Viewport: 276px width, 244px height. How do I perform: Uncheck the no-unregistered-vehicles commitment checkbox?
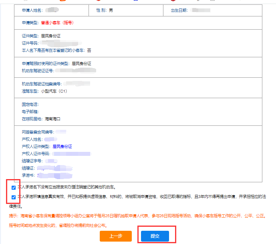click(x=14, y=187)
